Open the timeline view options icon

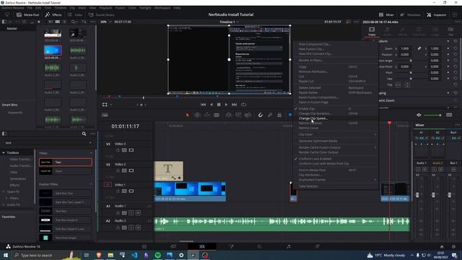(105, 115)
